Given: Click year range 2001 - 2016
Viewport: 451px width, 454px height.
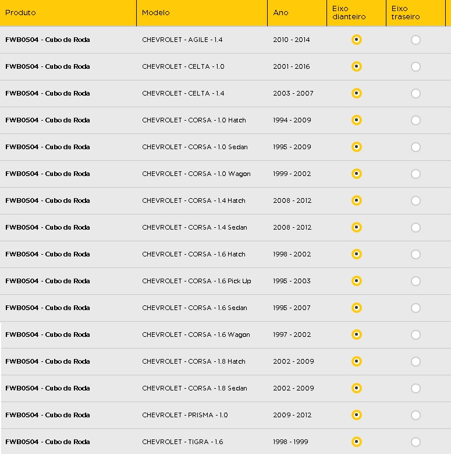Looking at the screenshot, I should click(292, 66).
